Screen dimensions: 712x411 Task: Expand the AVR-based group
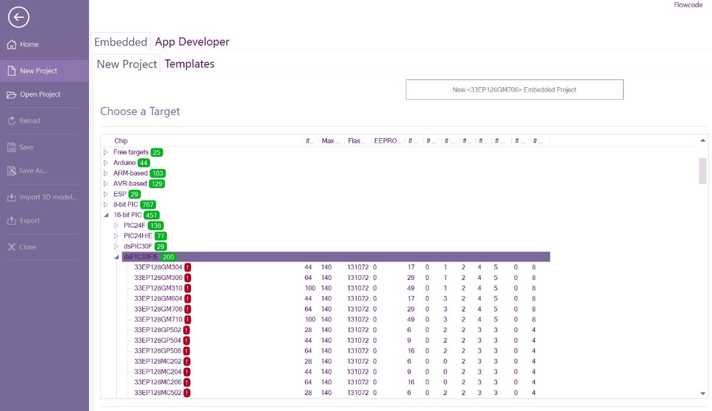tap(106, 184)
